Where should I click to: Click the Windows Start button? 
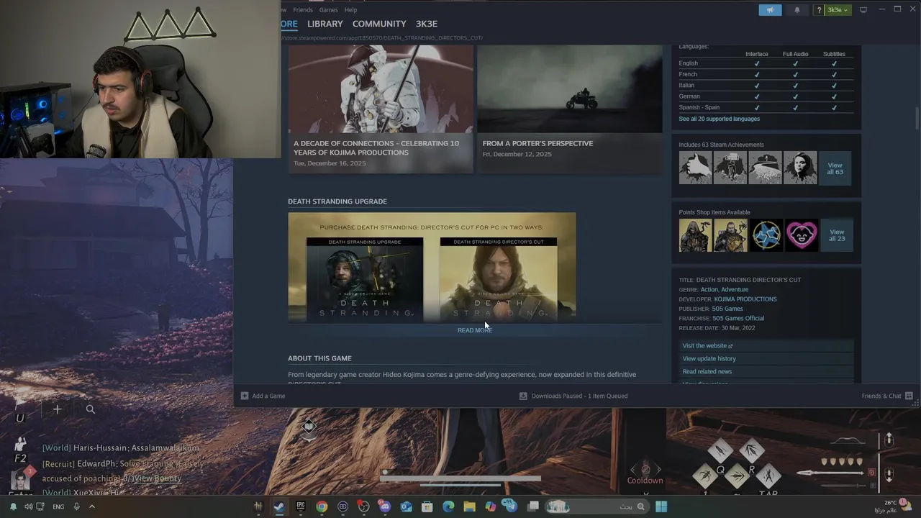[661, 506]
